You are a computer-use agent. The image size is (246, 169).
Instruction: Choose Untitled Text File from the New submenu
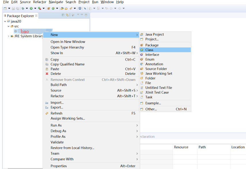[165, 88]
